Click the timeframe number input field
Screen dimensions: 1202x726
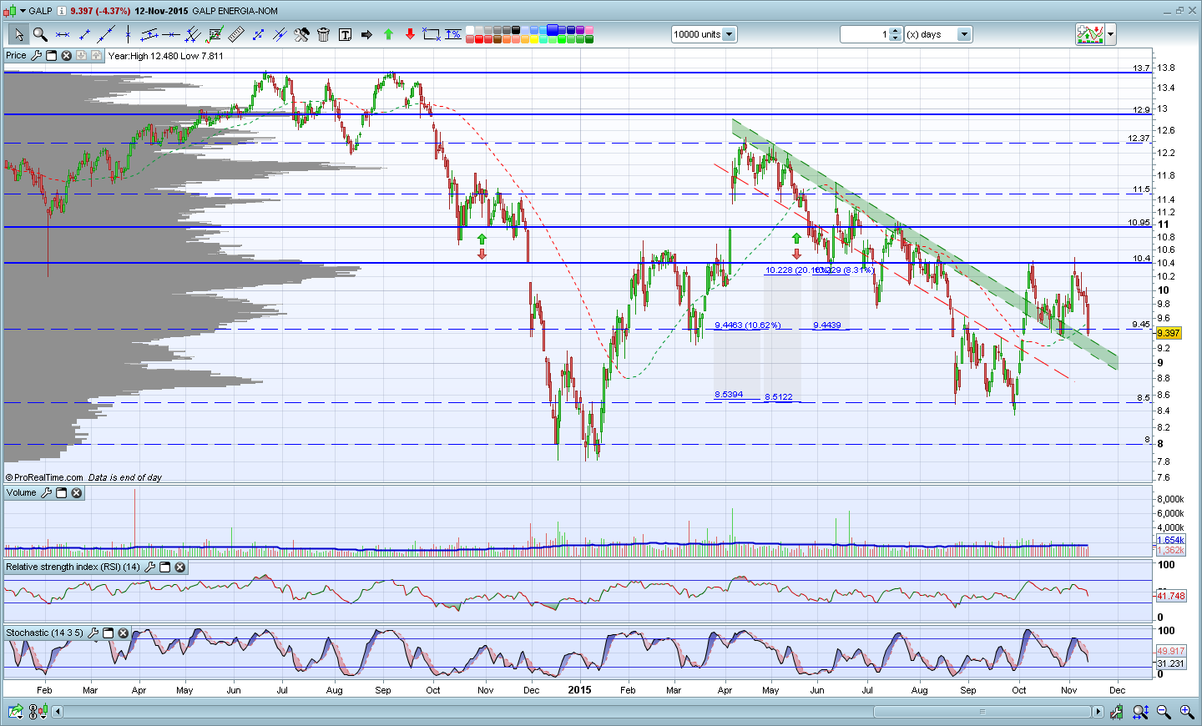click(866, 34)
